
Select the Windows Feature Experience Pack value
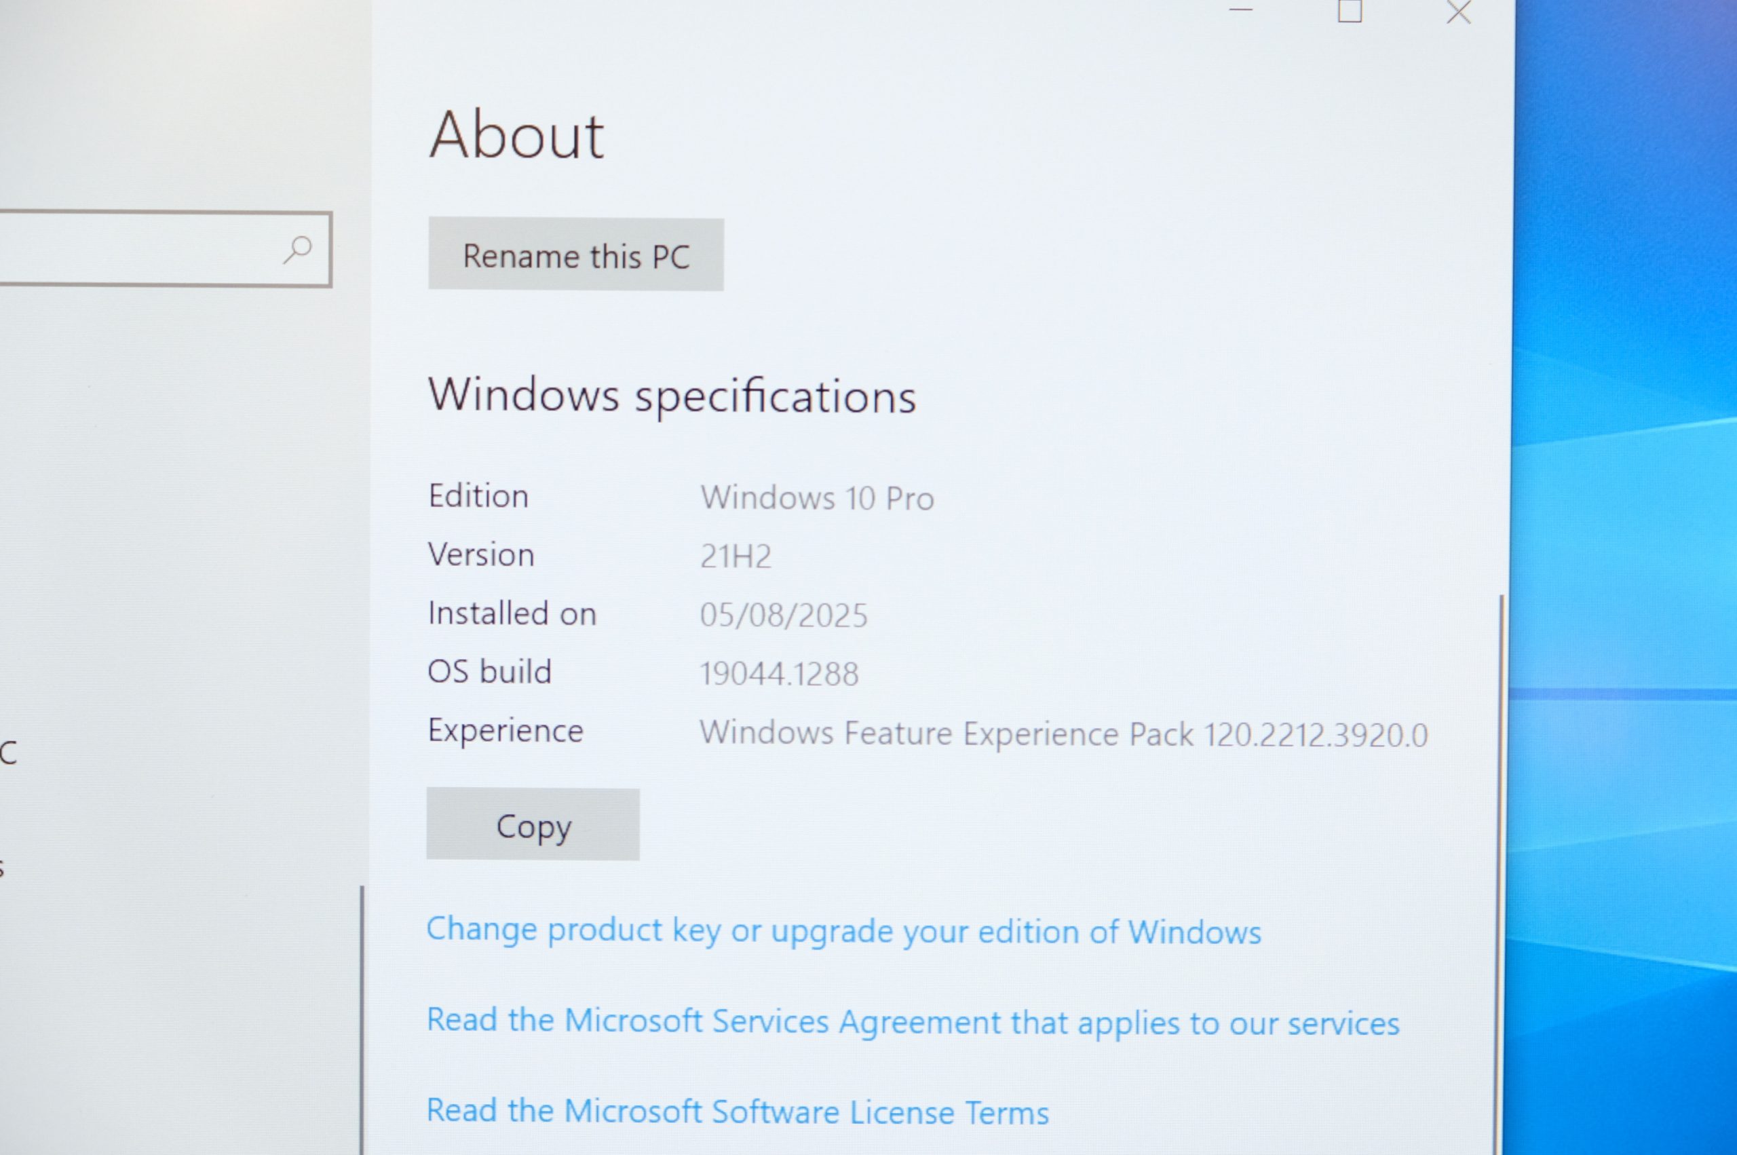(x=1063, y=734)
